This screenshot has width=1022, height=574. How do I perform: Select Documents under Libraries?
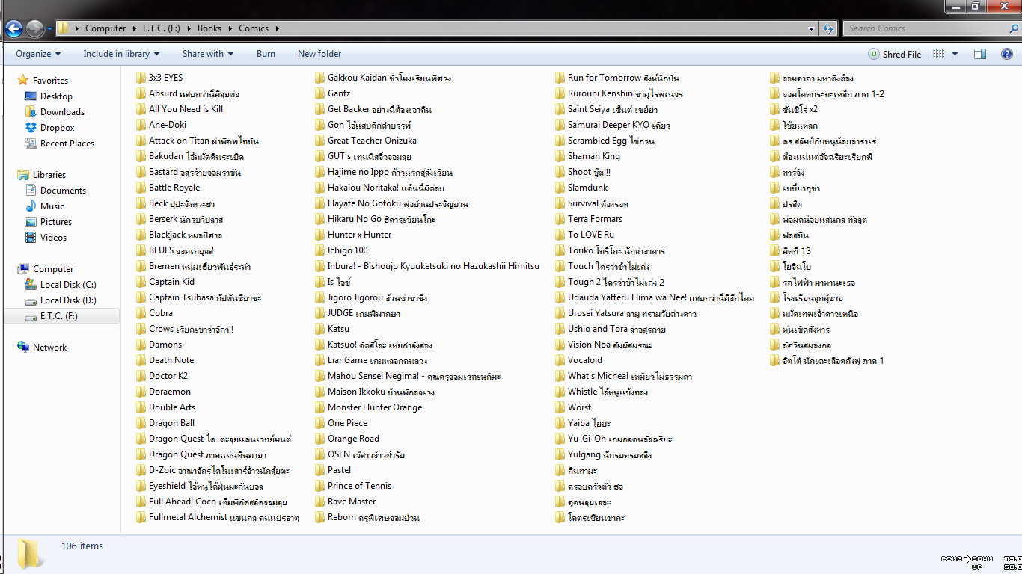[x=63, y=191]
